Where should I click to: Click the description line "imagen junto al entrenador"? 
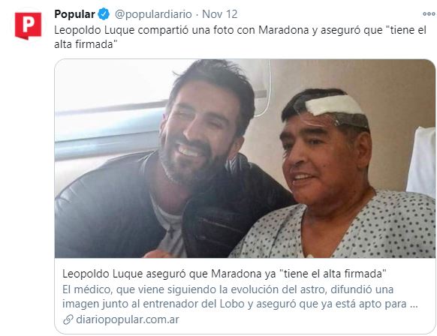240,304
